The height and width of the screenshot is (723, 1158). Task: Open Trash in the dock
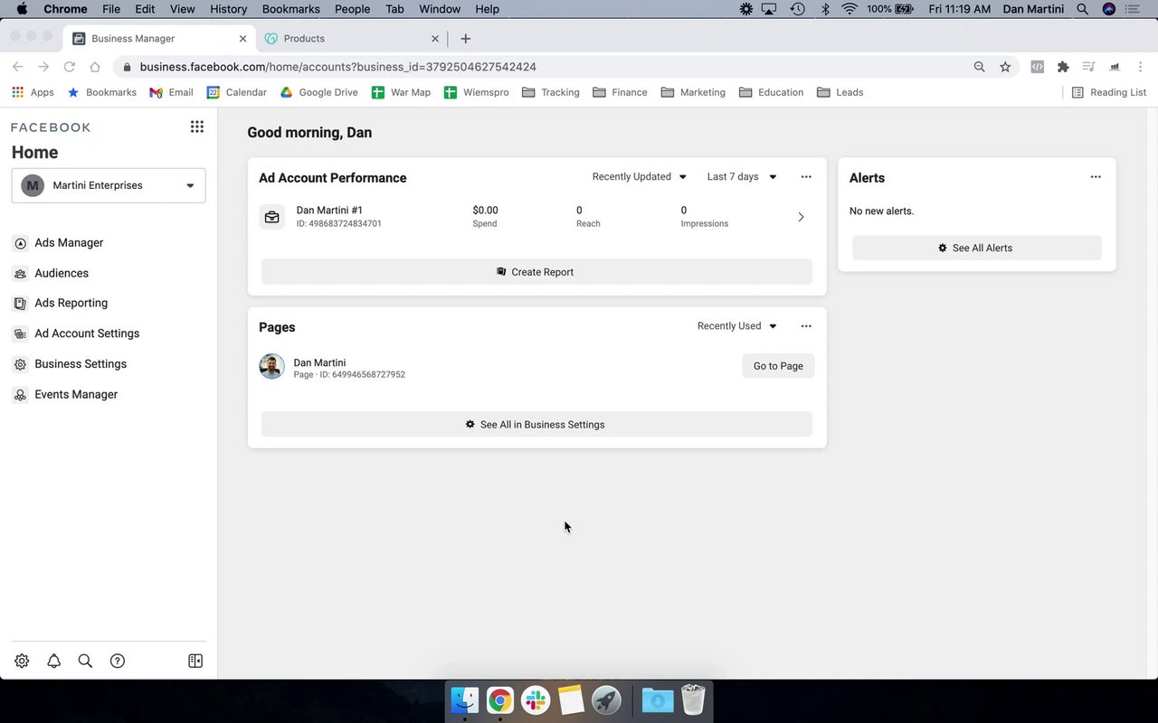point(693,700)
